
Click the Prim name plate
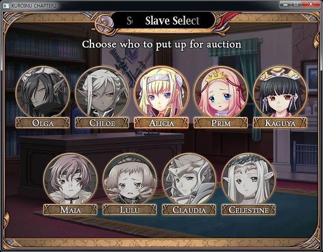click(x=221, y=123)
